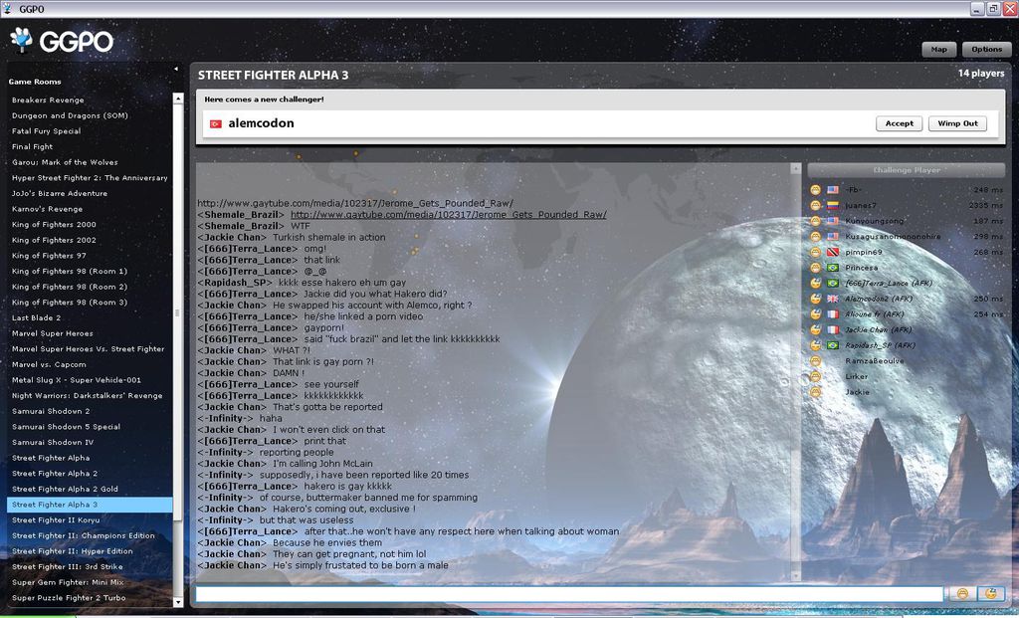Join the Metal Slug X room
Screen dimensions: 1019x618
[x=90, y=380]
